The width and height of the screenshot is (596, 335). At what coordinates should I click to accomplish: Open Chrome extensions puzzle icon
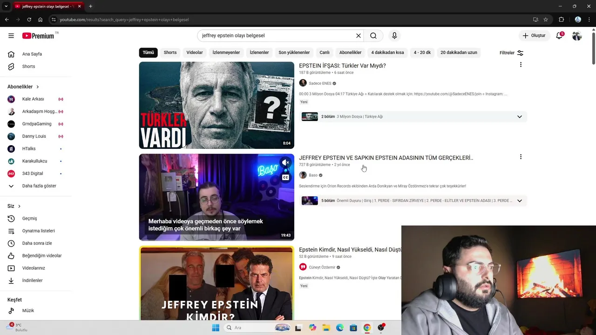[561, 20]
